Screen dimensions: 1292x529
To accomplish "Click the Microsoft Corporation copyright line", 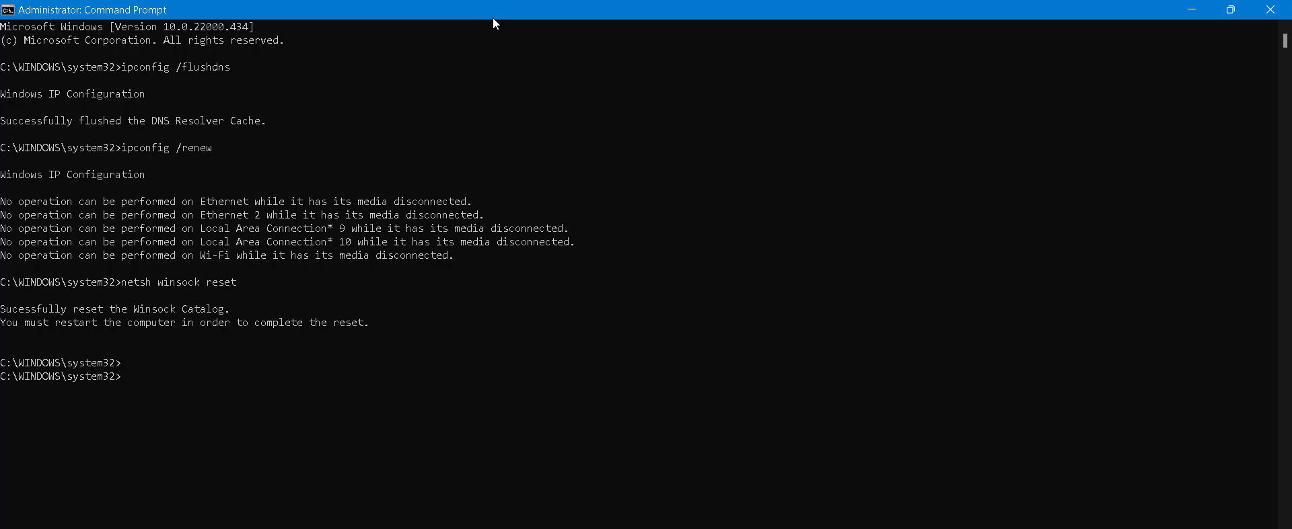I will [142, 40].
